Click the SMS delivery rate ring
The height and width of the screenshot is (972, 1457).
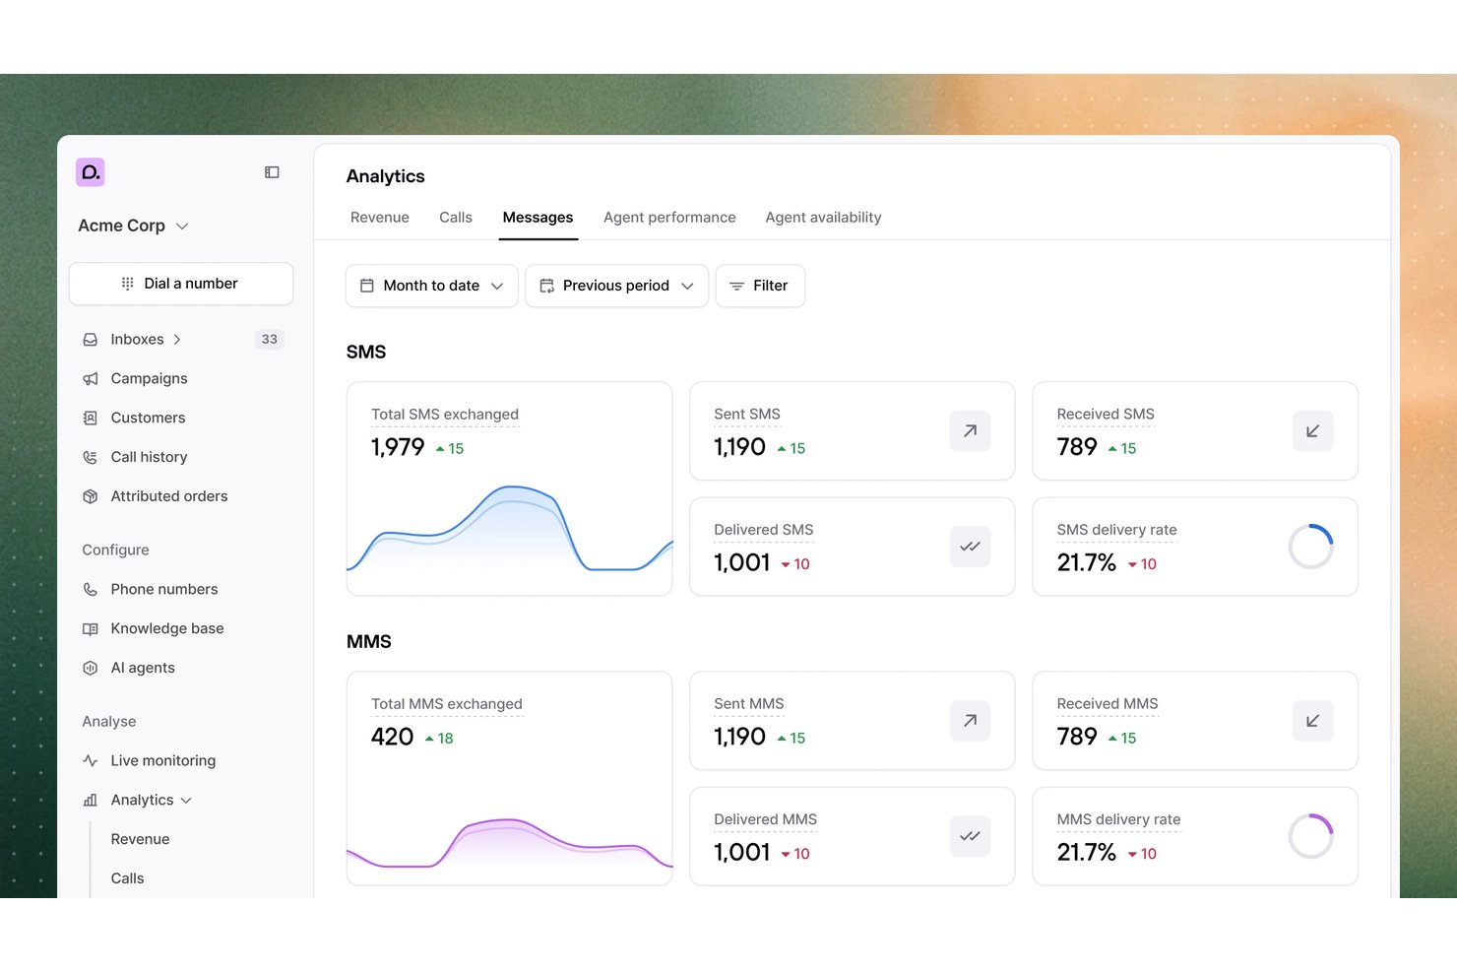(x=1311, y=547)
